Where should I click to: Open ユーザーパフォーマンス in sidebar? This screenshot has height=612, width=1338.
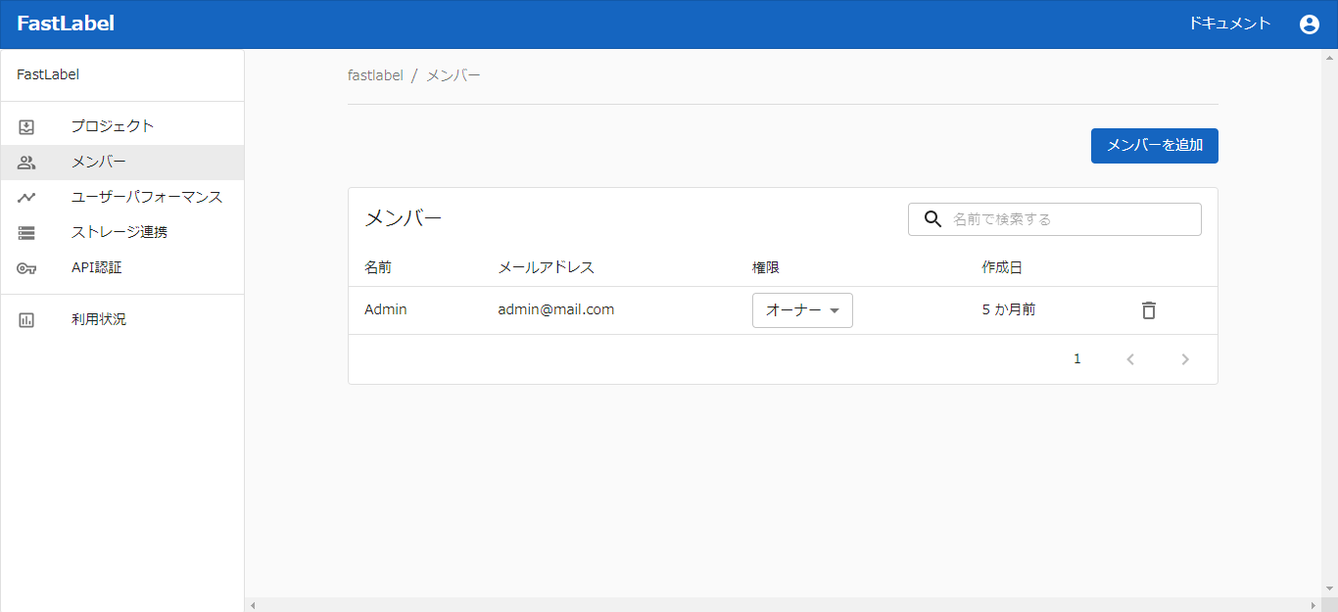122,197
